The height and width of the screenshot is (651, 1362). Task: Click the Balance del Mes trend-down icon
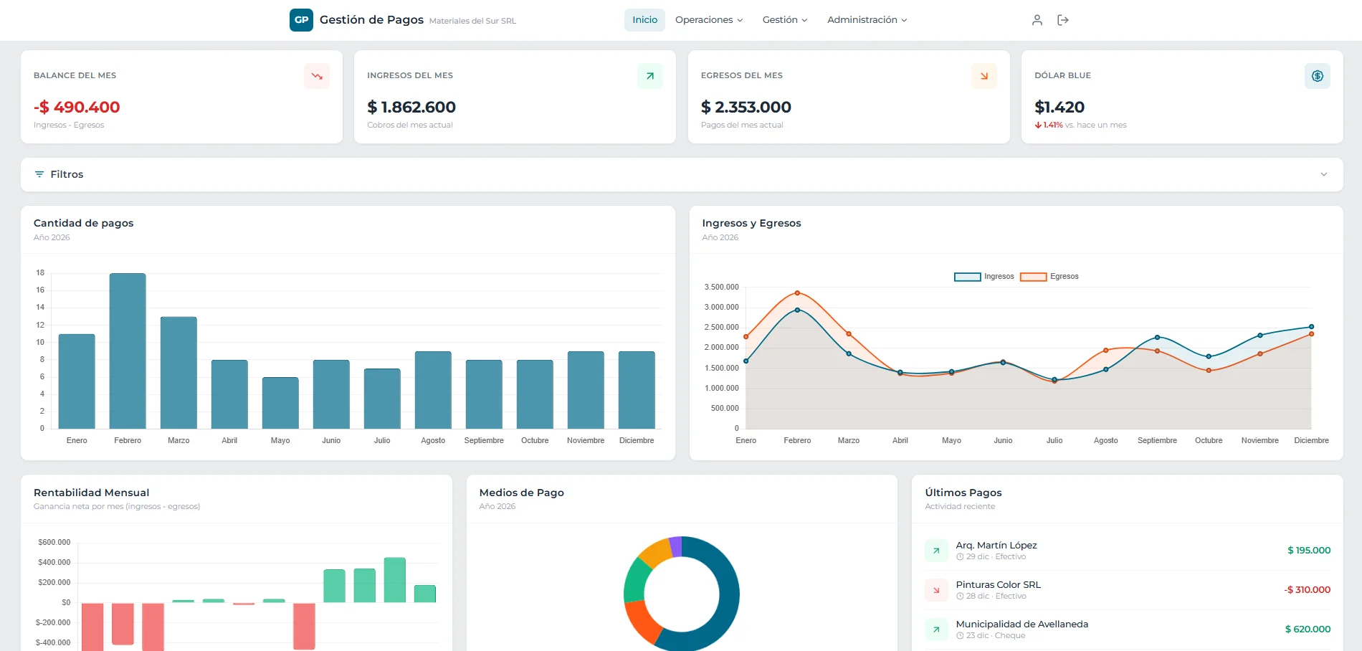pos(317,76)
